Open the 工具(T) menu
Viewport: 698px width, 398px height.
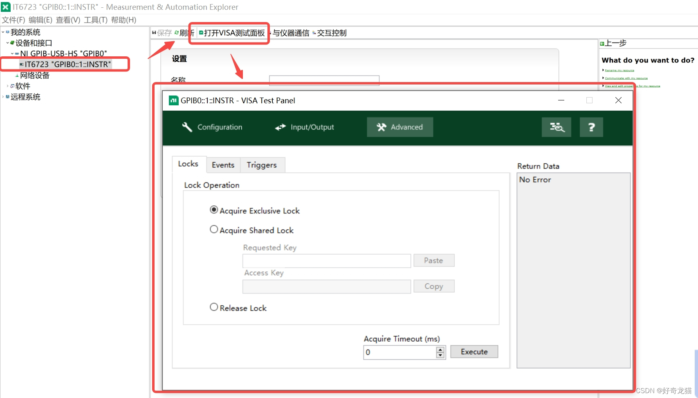click(x=96, y=20)
